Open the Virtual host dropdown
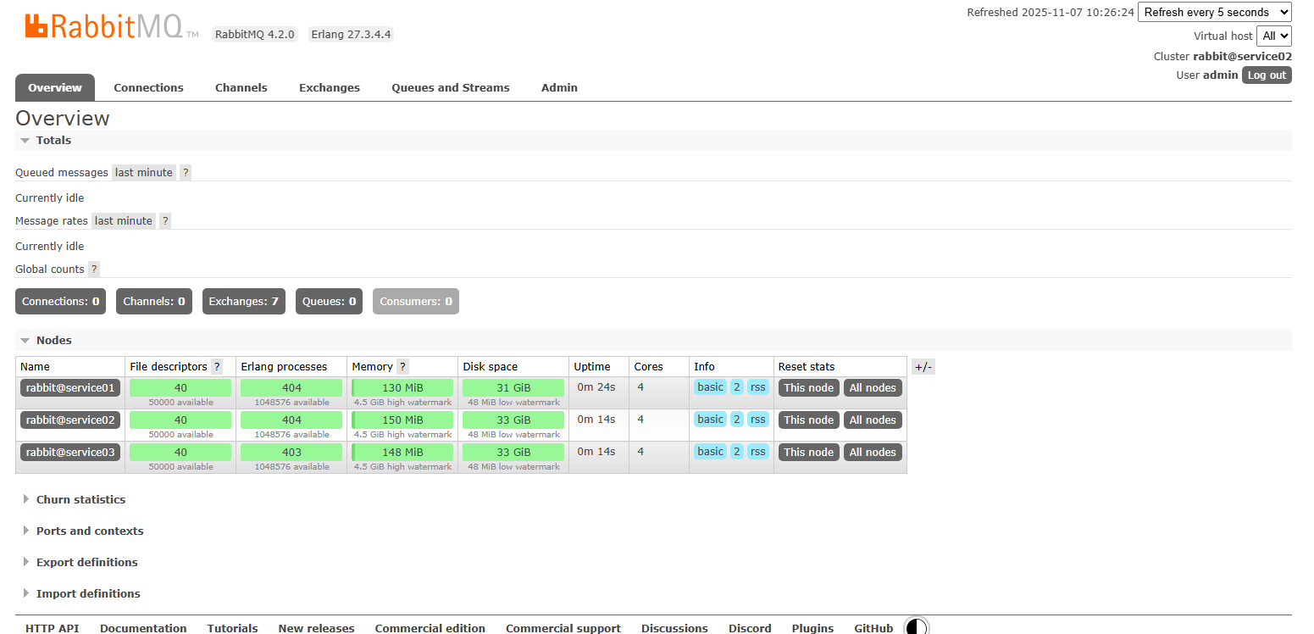The width and height of the screenshot is (1314, 634). point(1274,36)
